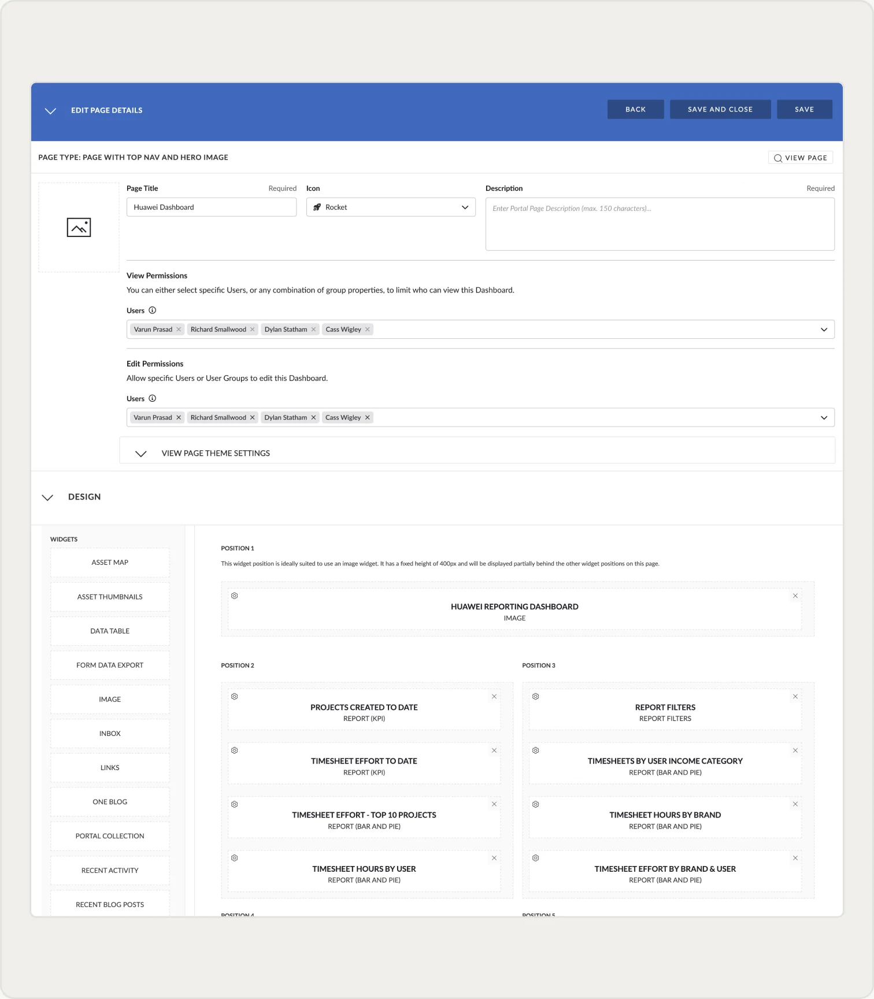The width and height of the screenshot is (874, 999).
Task: Remove Timesheet Effort By Brand & User widget
Action: pos(795,858)
